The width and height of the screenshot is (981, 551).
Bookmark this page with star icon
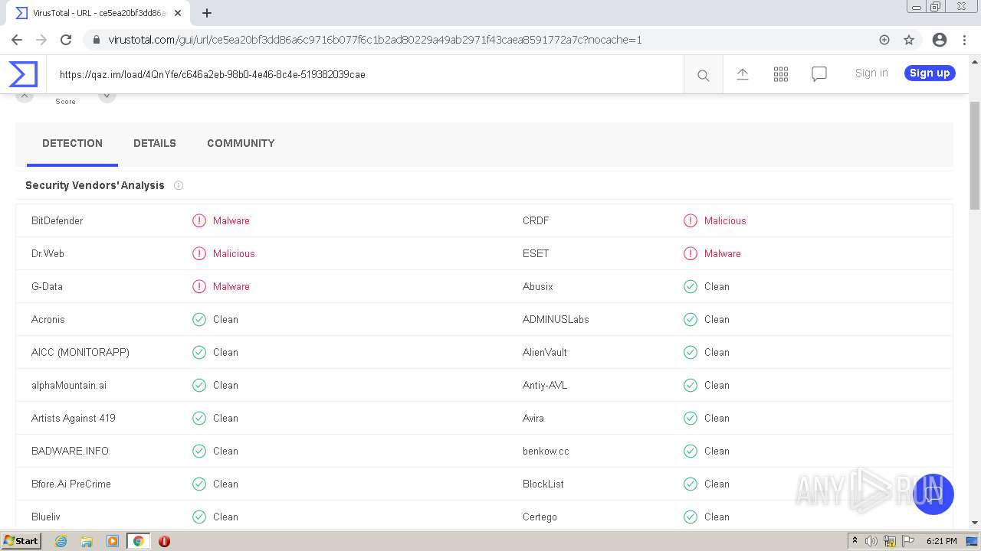tap(909, 40)
